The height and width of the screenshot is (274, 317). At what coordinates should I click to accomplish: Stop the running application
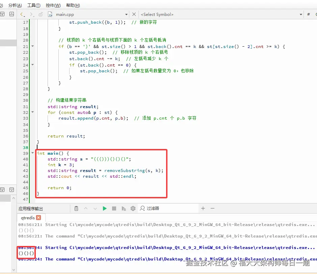tap(114, 208)
